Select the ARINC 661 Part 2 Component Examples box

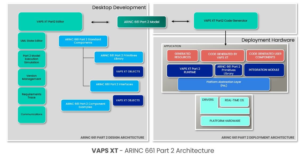[x=85, y=105]
